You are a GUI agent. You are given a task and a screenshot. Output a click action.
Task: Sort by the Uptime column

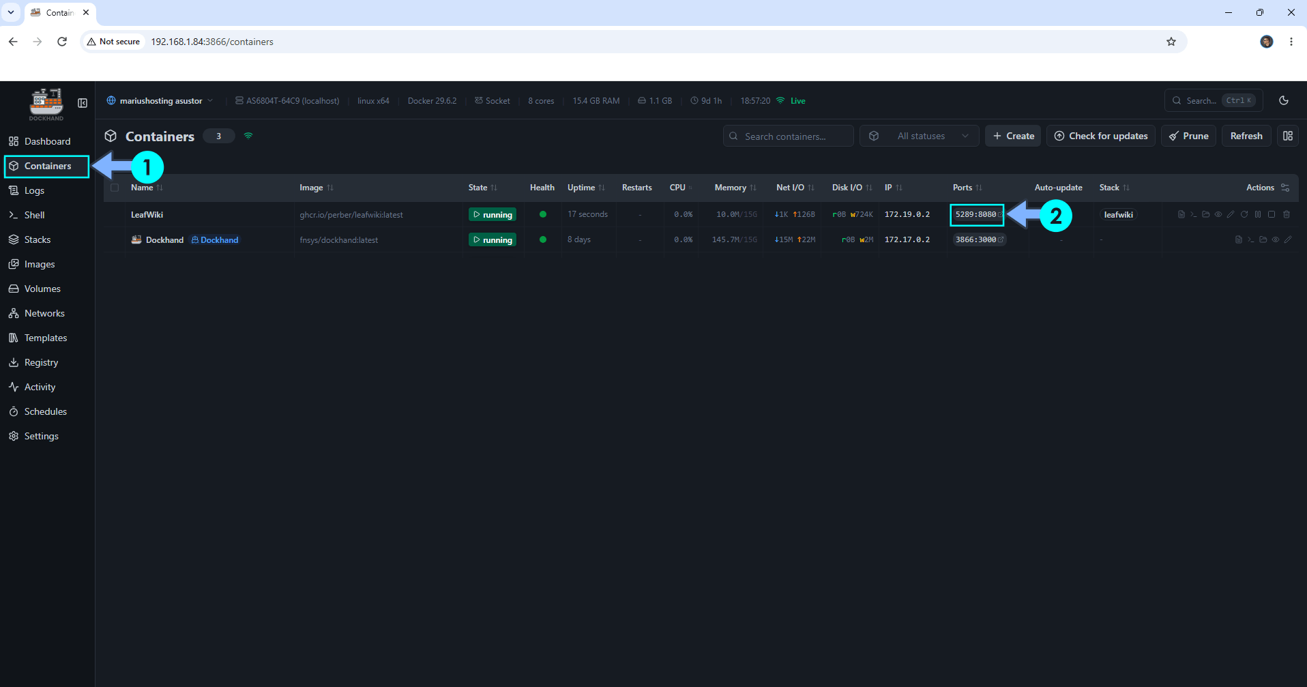pyautogui.click(x=586, y=188)
